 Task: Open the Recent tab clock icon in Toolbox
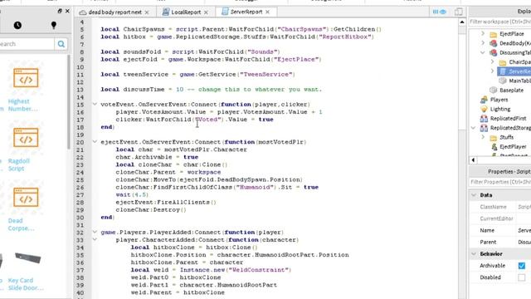(17, 25)
